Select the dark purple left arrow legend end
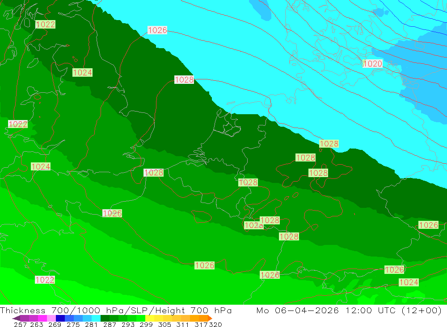This screenshot has height=327, width=447. tap(16, 318)
